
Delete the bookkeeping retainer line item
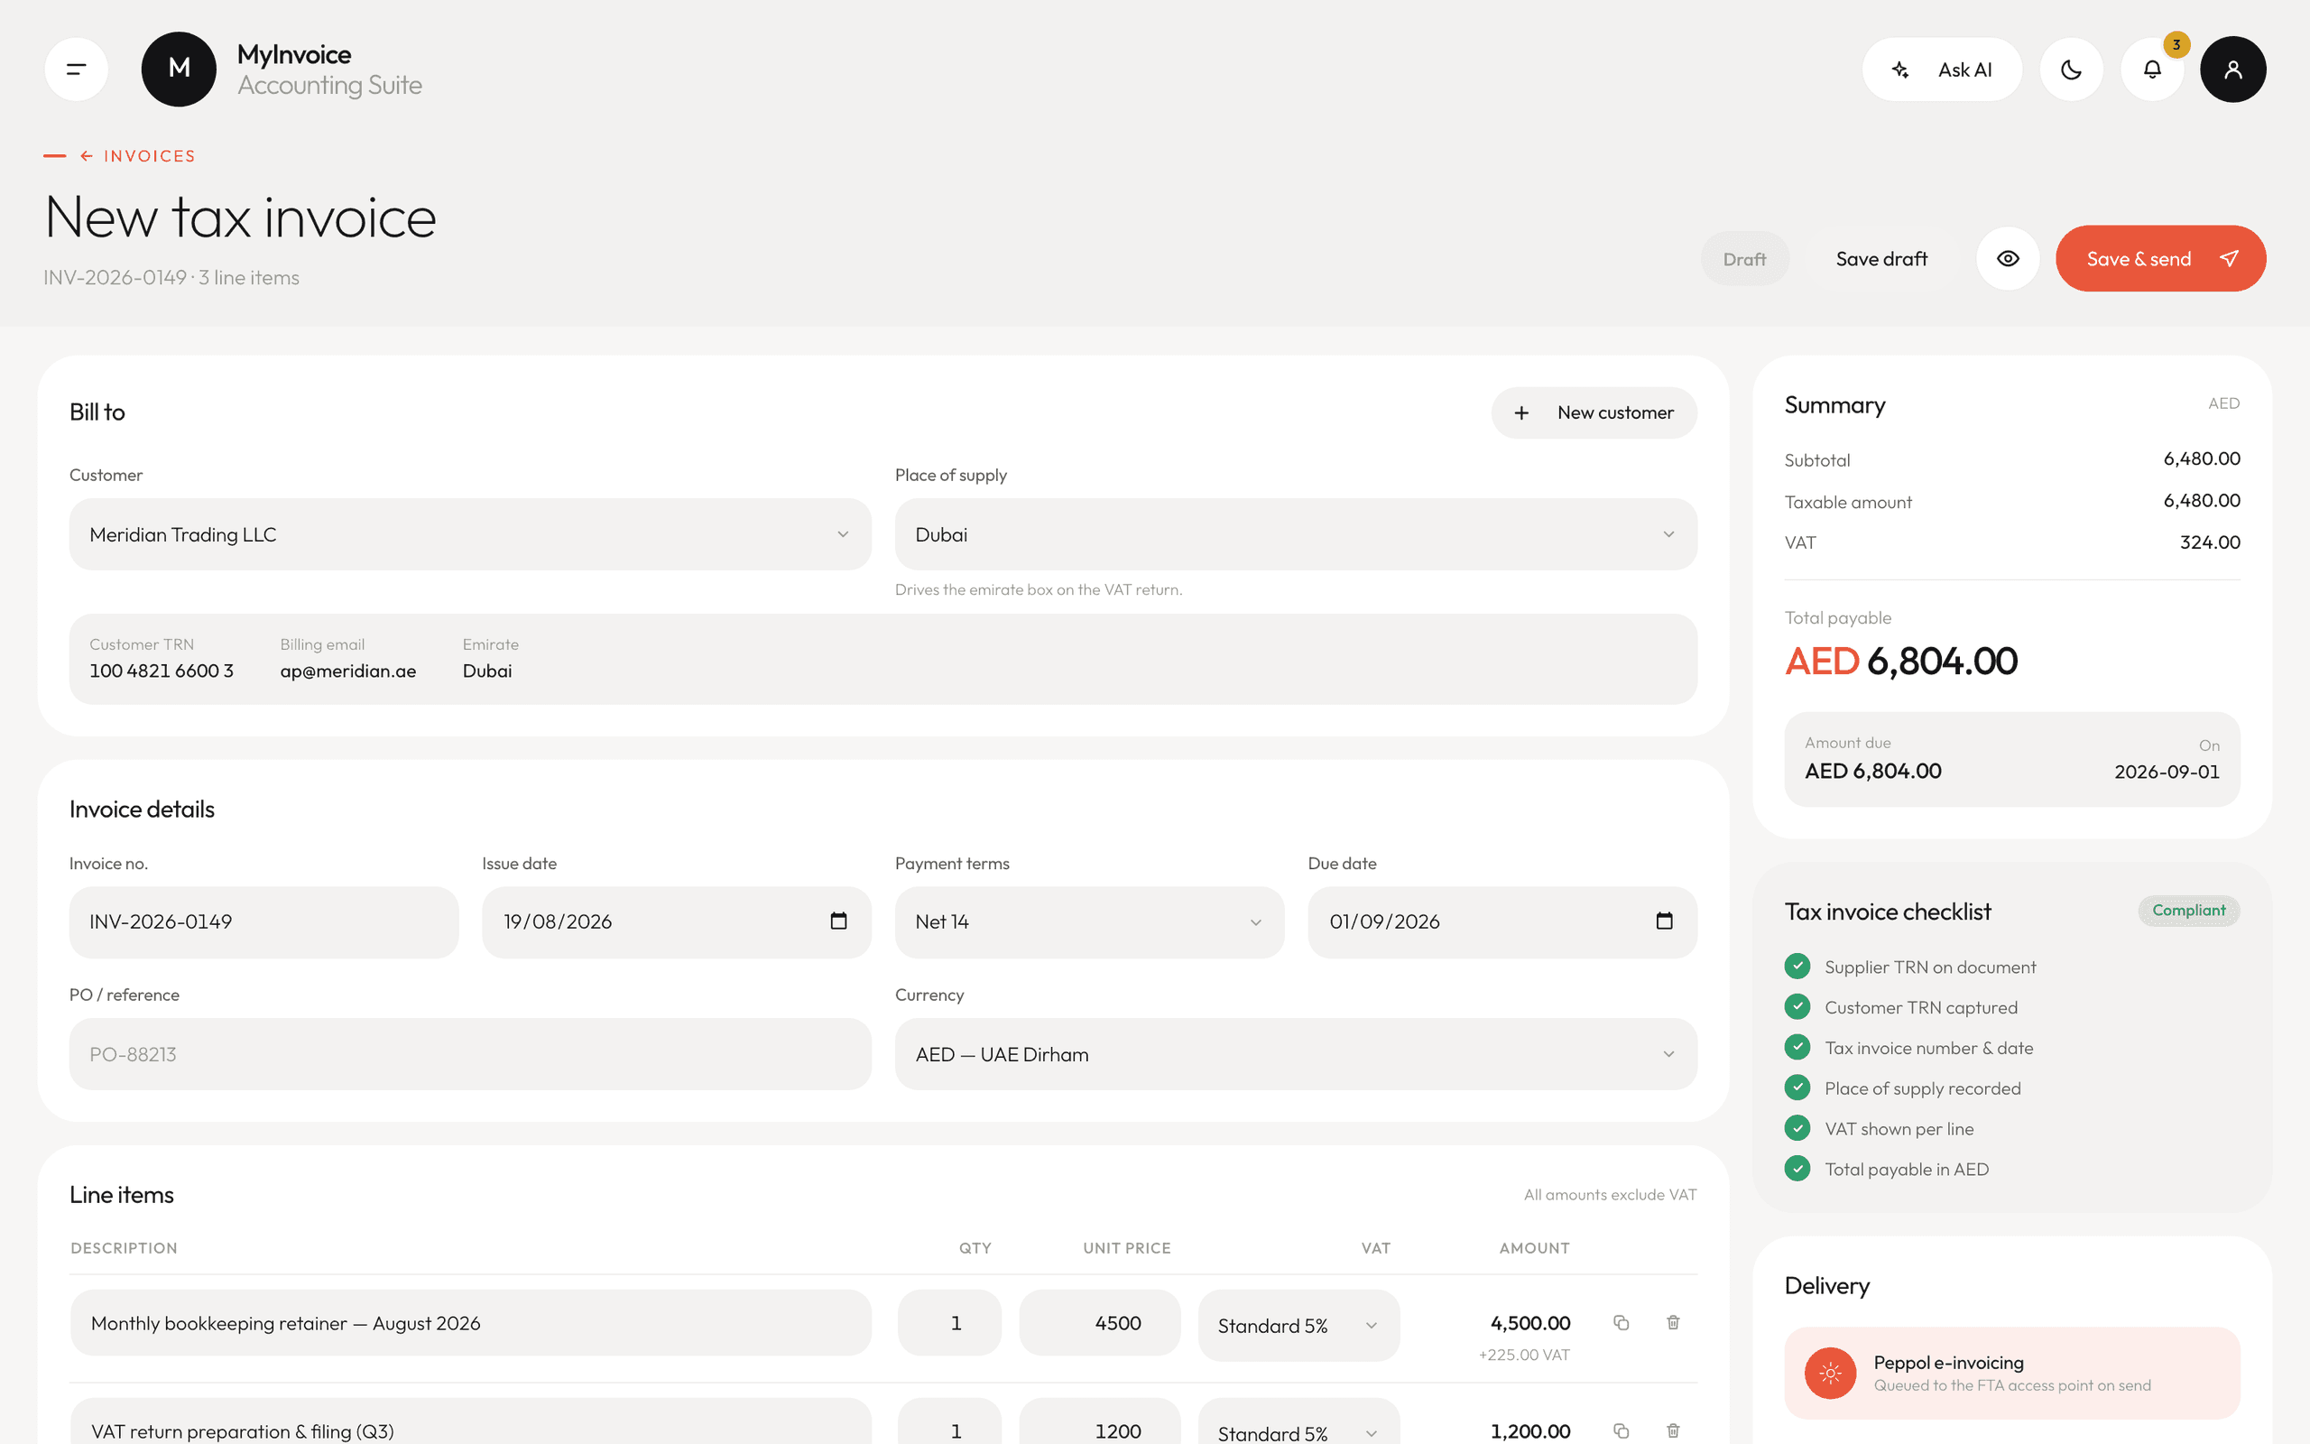[x=1672, y=1323]
